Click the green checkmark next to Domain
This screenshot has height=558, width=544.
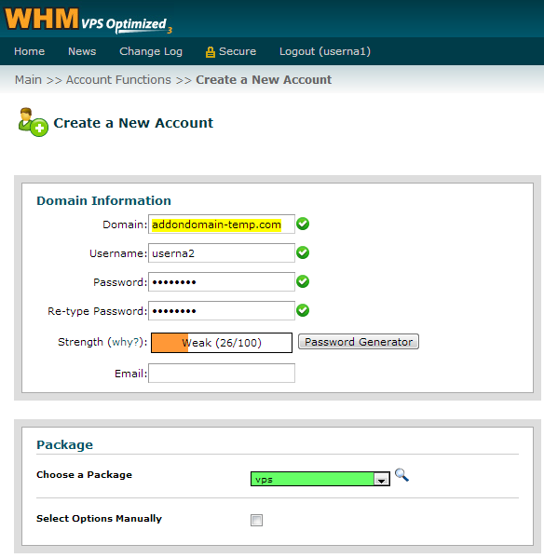tap(303, 224)
